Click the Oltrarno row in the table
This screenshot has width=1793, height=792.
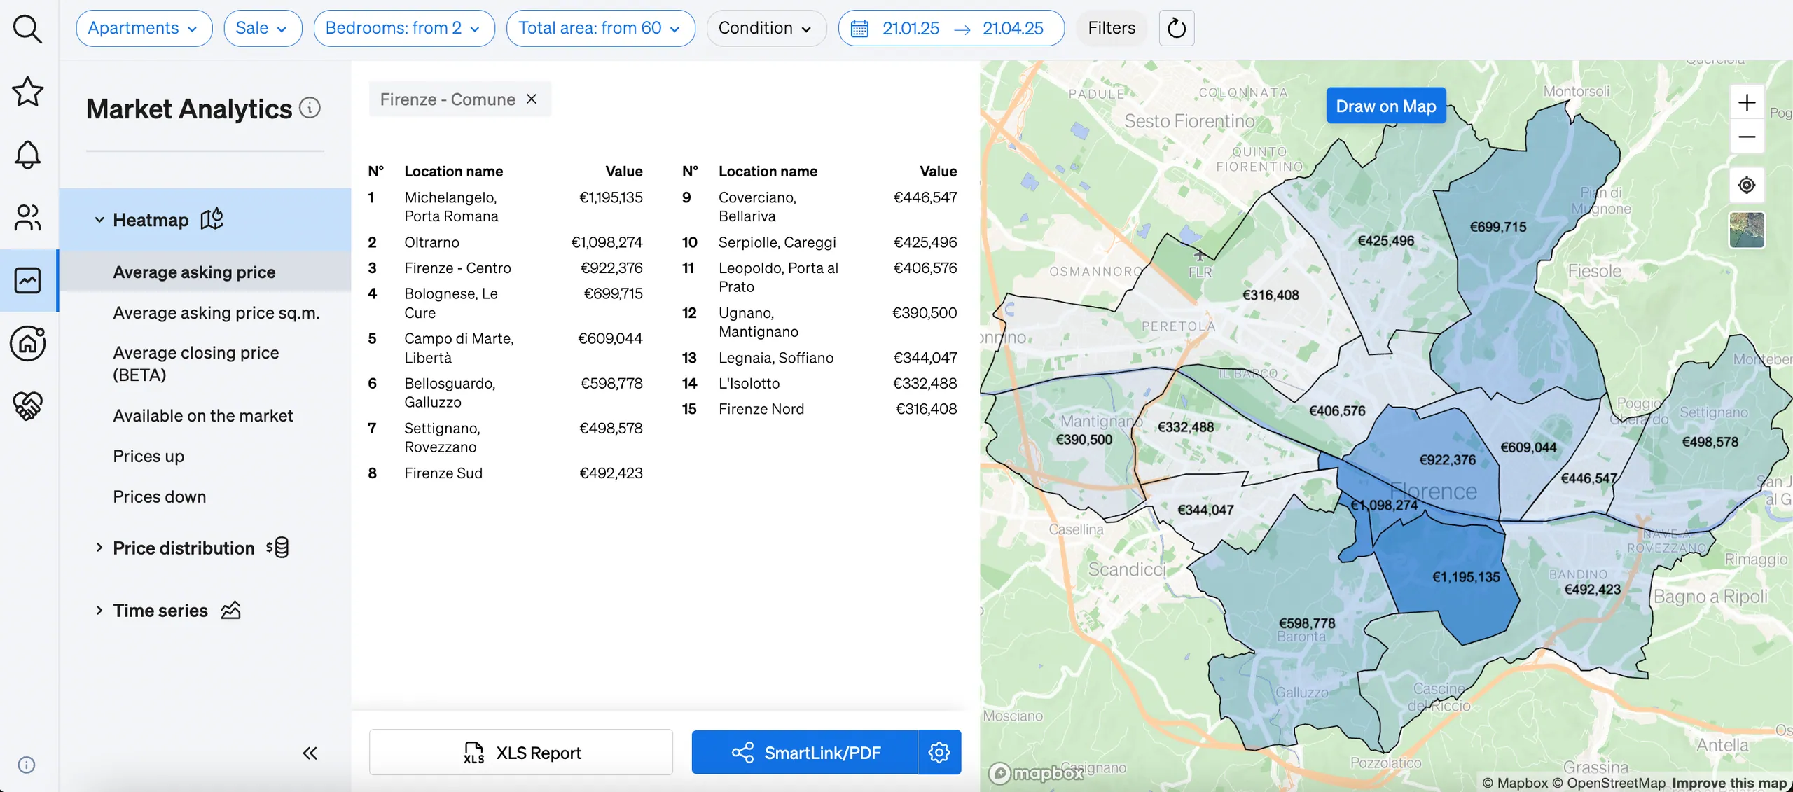[505, 242]
